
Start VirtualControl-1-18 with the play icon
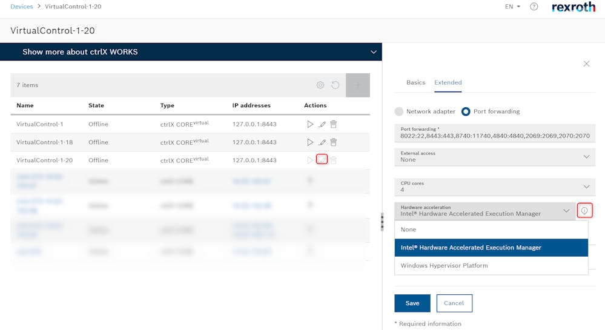coord(310,142)
